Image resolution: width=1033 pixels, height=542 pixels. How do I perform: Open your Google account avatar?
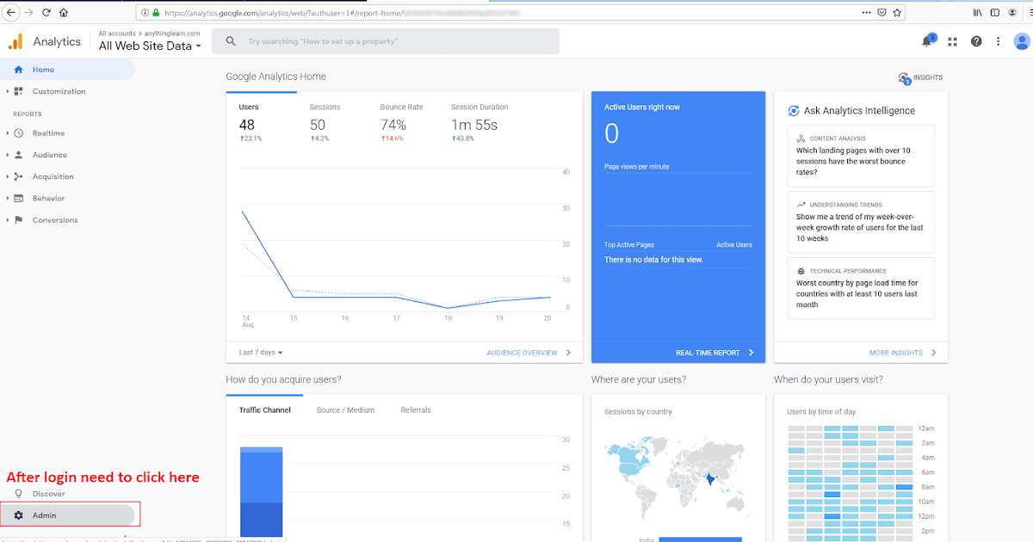pos(1021,40)
